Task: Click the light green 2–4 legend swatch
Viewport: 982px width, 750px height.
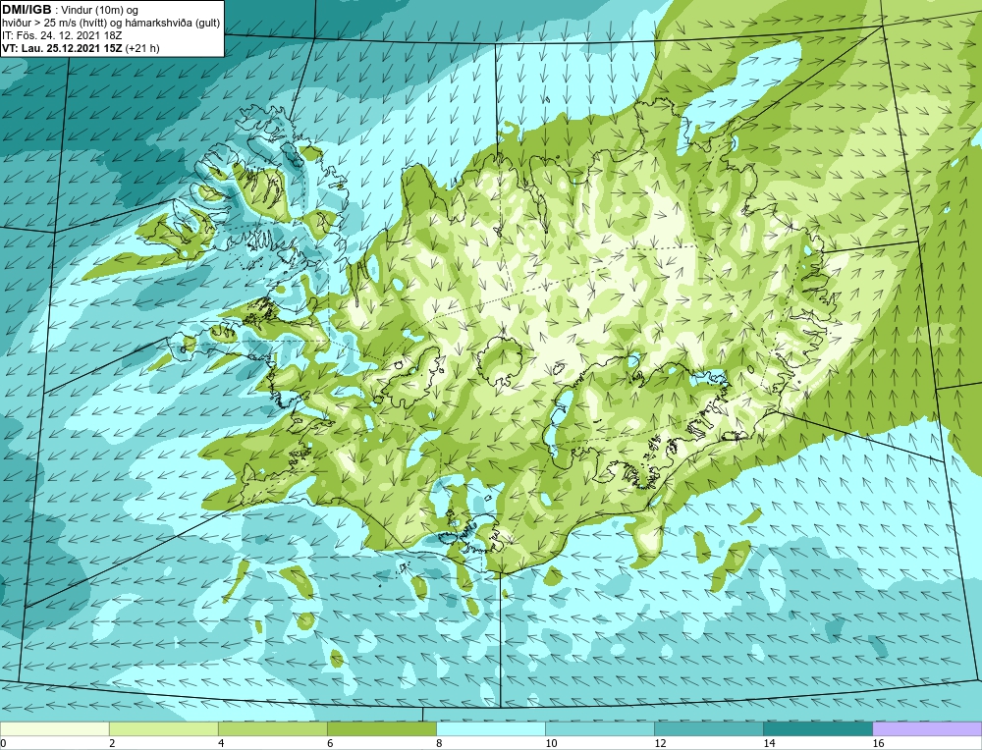Action: [163, 728]
